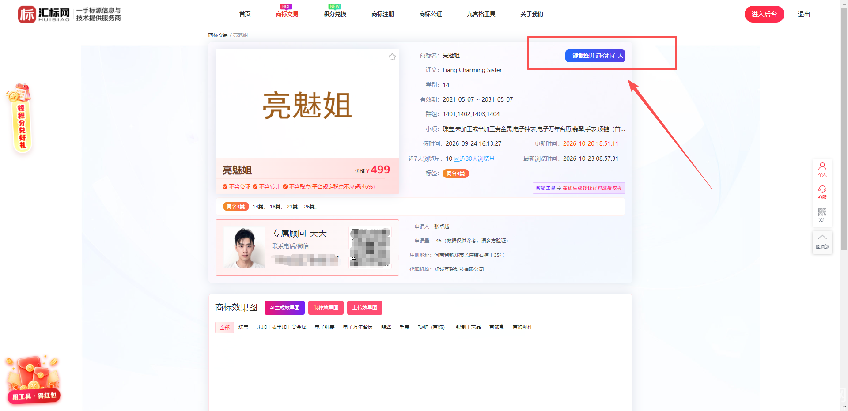Image resolution: width=848 pixels, height=411 pixels.
Task: Select the 首饰配件 filter tab
Action: coord(522,327)
